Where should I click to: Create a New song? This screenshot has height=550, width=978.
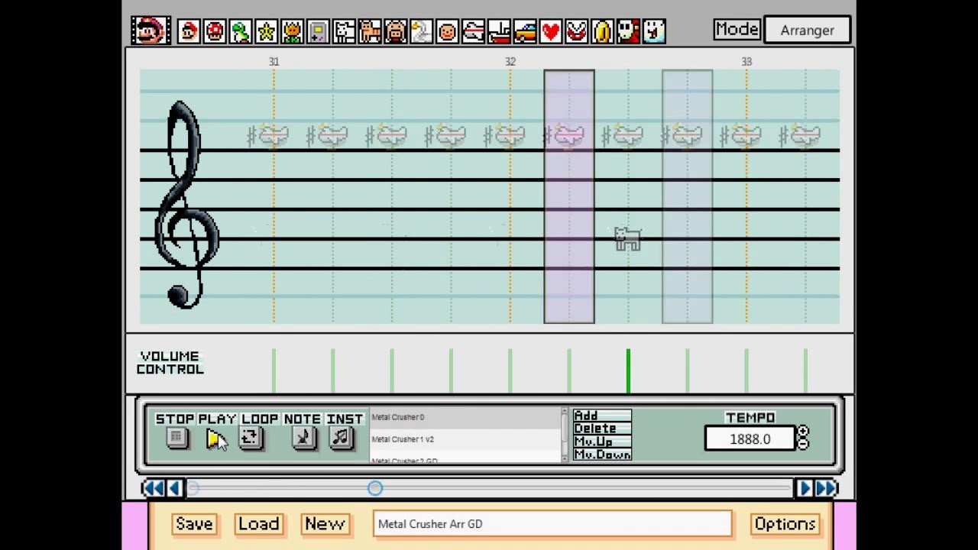click(x=325, y=524)
